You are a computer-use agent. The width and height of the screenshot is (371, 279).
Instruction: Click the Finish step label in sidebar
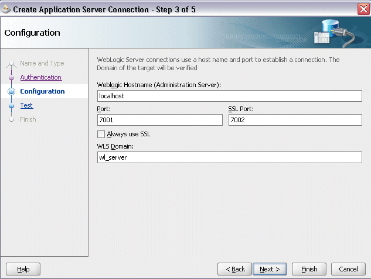pos(28,119)
